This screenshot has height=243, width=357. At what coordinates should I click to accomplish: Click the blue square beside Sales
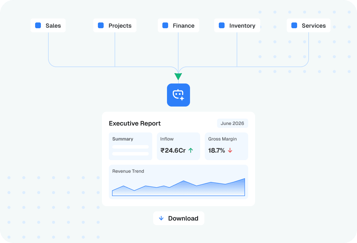pyautogui.click(x=38, y=25)
